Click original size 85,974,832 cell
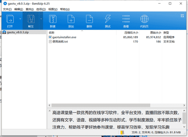The height and width of the screenshot is (137, 188). click(154, 37)
